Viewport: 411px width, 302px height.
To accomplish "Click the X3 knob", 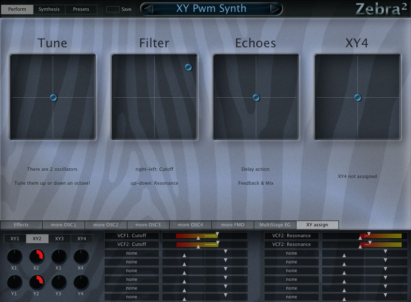I will tap(59, 256).
